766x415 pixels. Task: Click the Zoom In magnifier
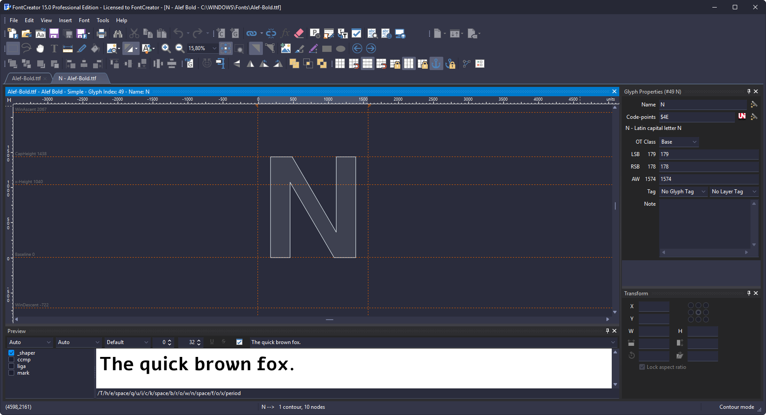pyautogui.click(x=166, y=48)
